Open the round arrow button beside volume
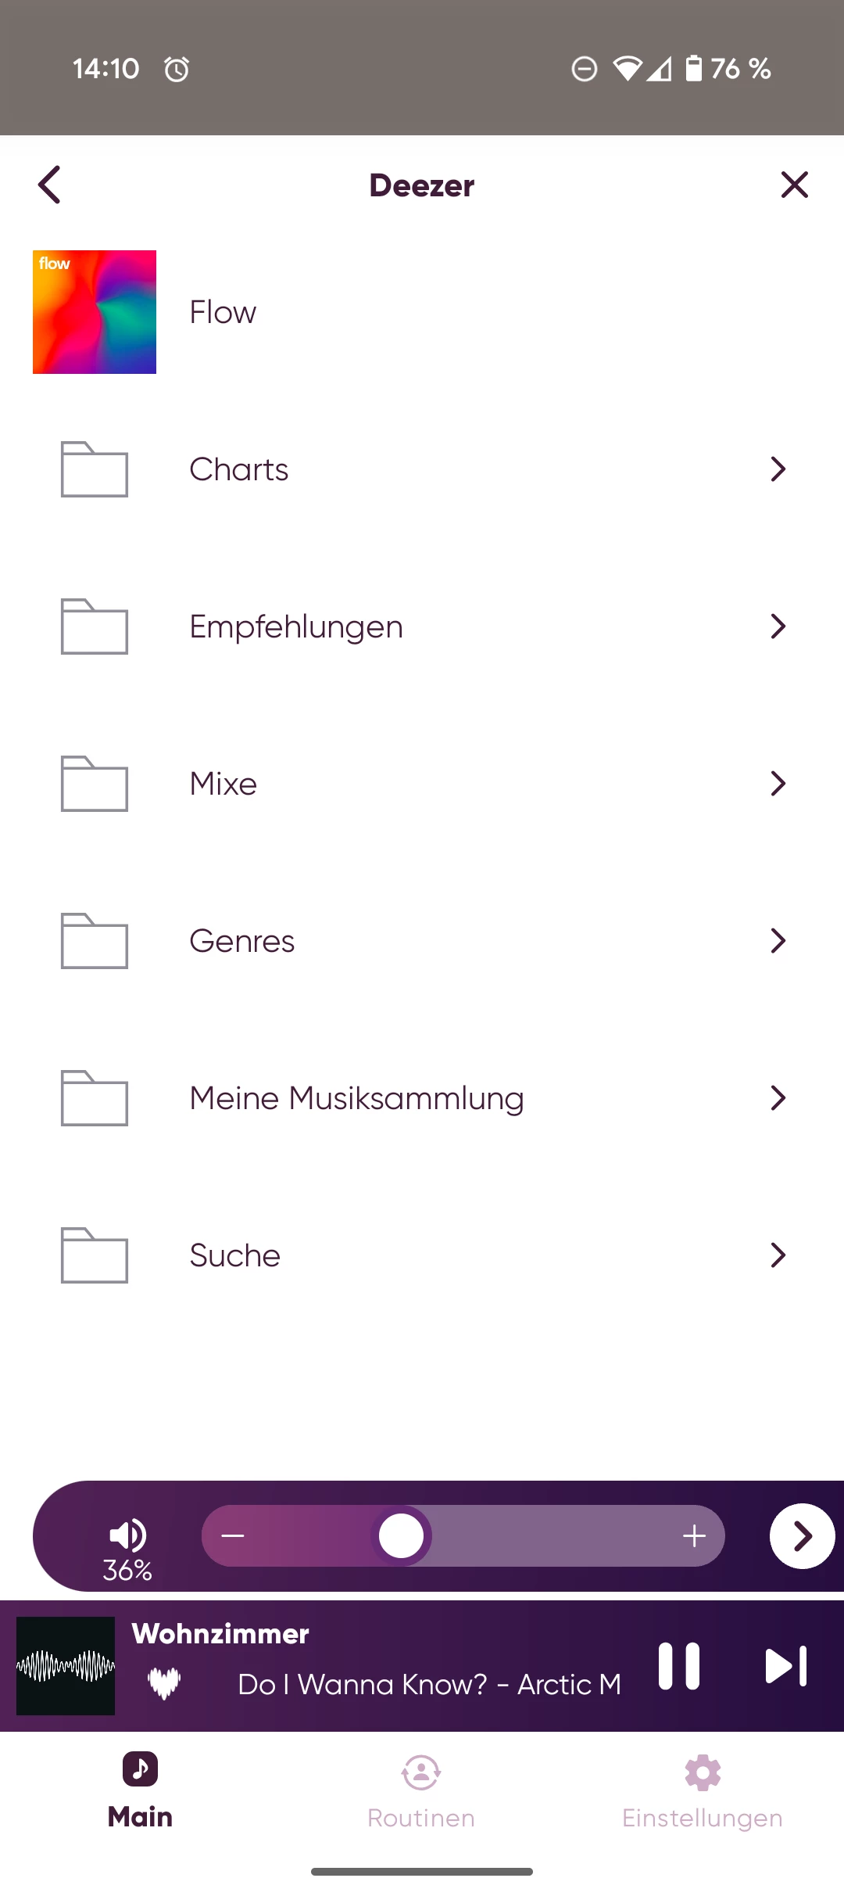The height and width of the screenshot is (1896, 844). (x=802, y=1536)
